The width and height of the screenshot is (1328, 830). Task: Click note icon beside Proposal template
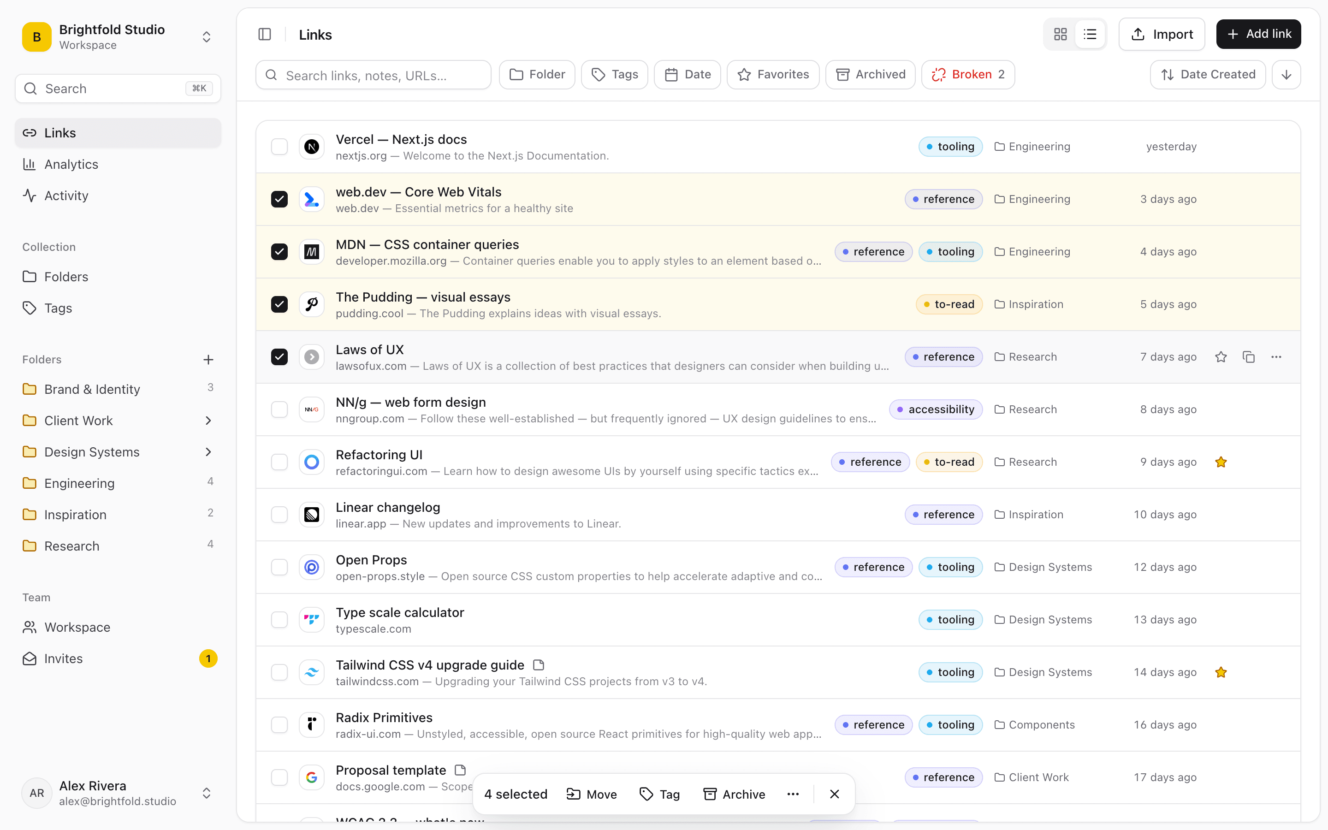point(460,770)
